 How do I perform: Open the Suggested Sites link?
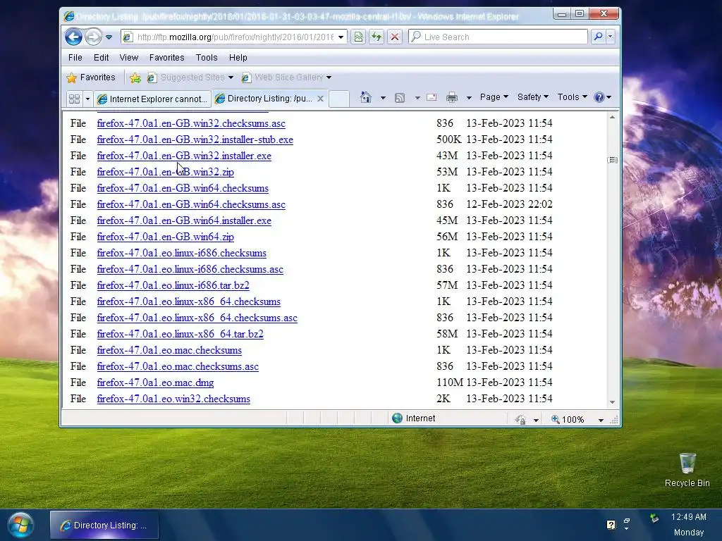[x=190, y=77]
